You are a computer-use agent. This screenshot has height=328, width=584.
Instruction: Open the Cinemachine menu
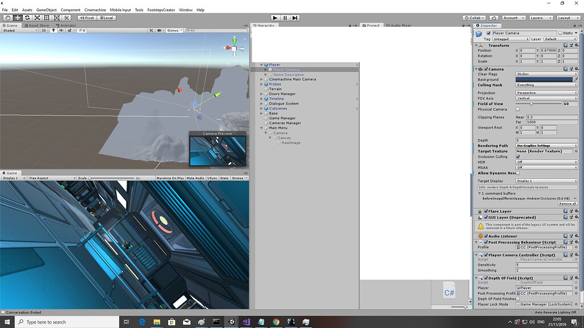[x=95, y=10]
